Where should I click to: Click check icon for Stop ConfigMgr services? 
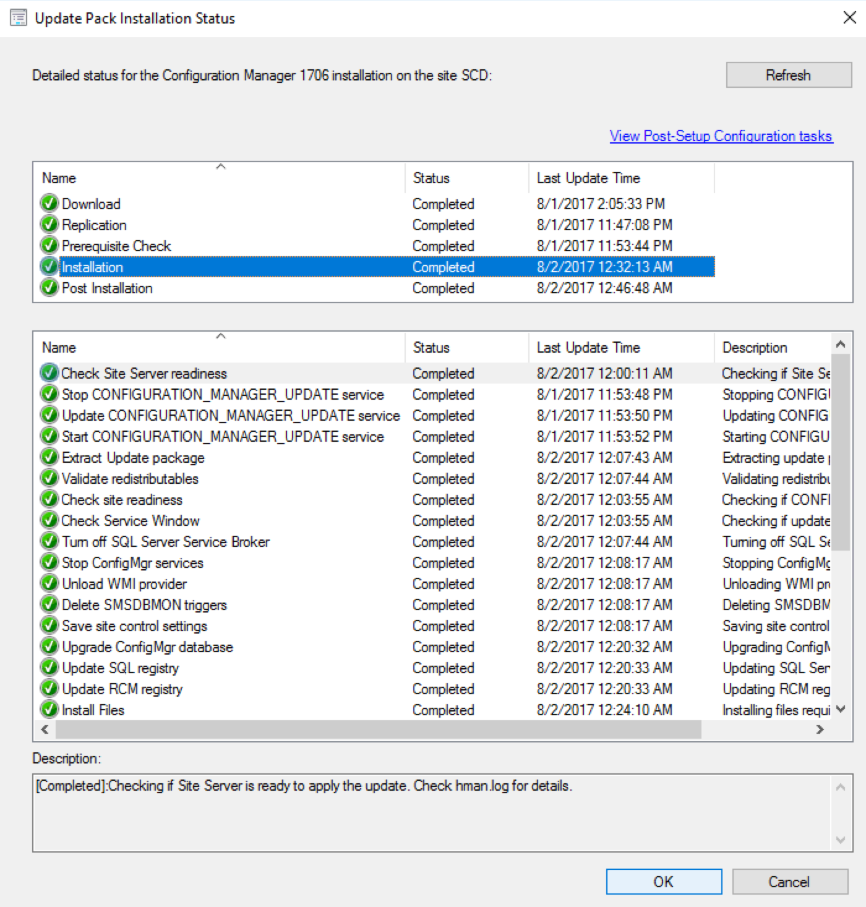tap(49, 562)
